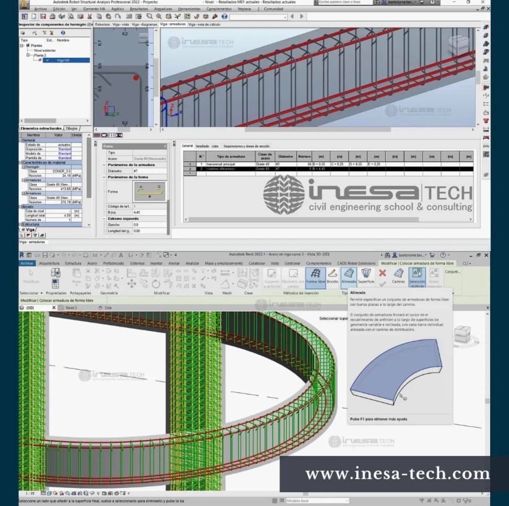
Task: Select row 2 Grade 60 #7 in table
Action: click(328, 169)
